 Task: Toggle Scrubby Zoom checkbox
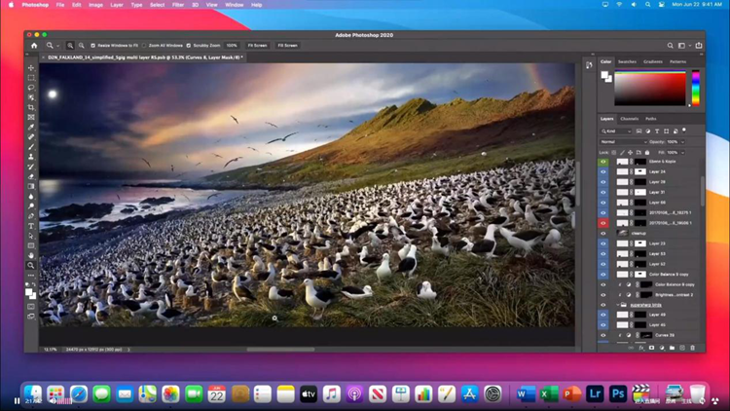(x=189, y=46)
